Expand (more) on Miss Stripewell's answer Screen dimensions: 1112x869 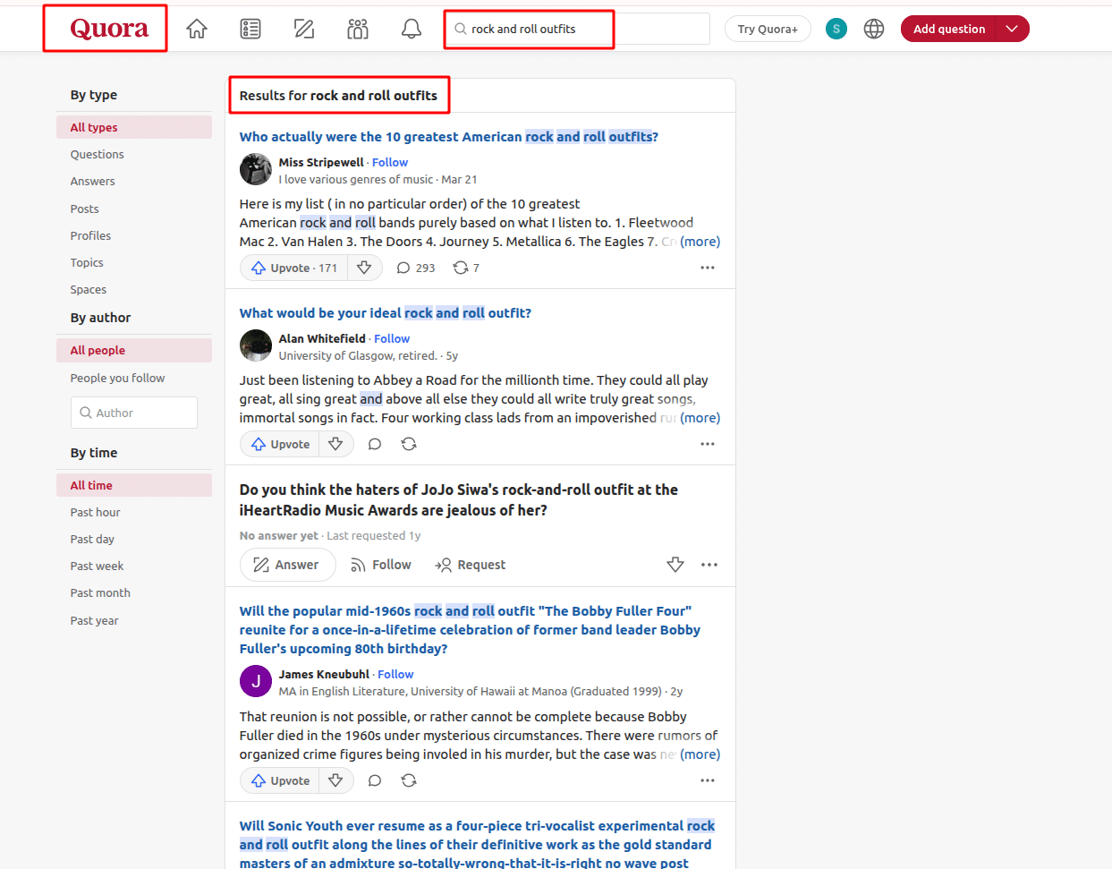pos(700,241)
